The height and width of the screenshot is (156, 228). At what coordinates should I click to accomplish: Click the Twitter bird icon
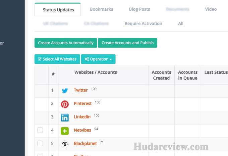point(65,91)
